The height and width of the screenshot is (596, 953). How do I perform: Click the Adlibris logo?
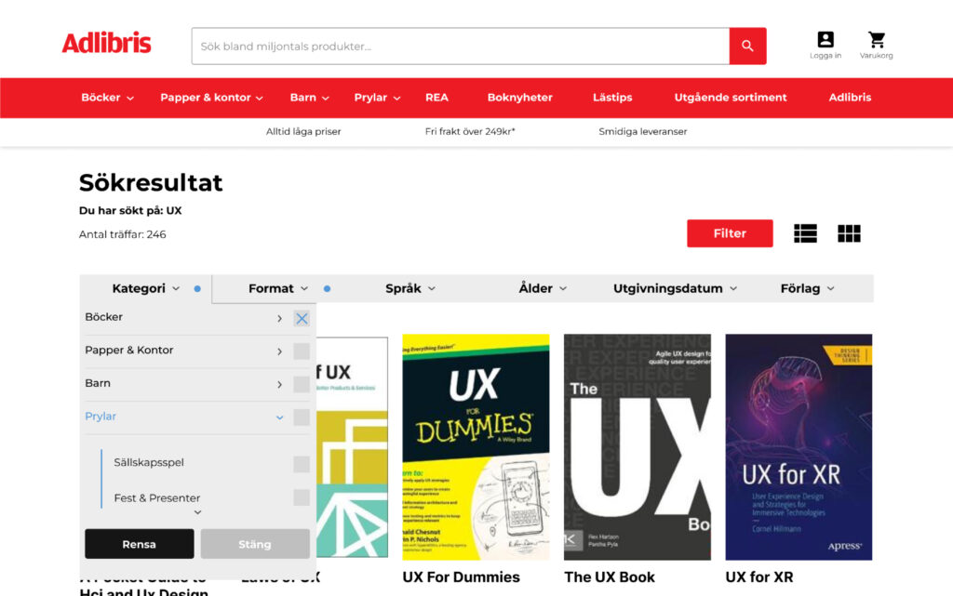click(x=106, y=44)
